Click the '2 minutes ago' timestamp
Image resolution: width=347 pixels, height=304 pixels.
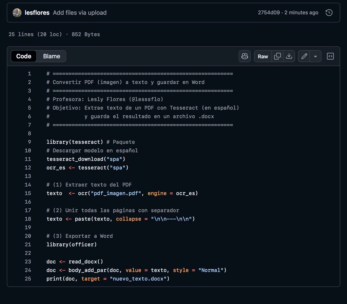click(x=301, y=12)
